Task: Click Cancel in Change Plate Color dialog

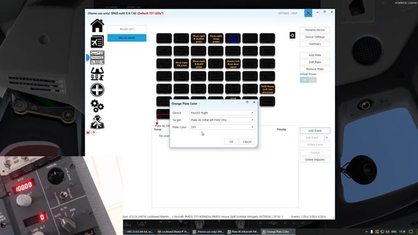Action: [247, 142]
